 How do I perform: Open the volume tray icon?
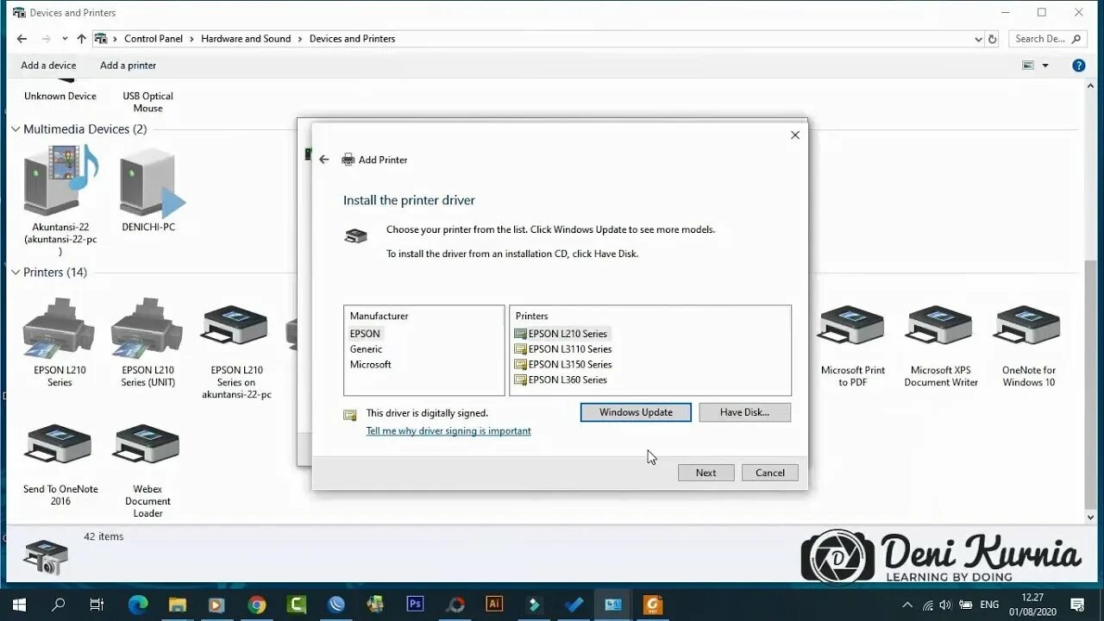tap(946, 605)
